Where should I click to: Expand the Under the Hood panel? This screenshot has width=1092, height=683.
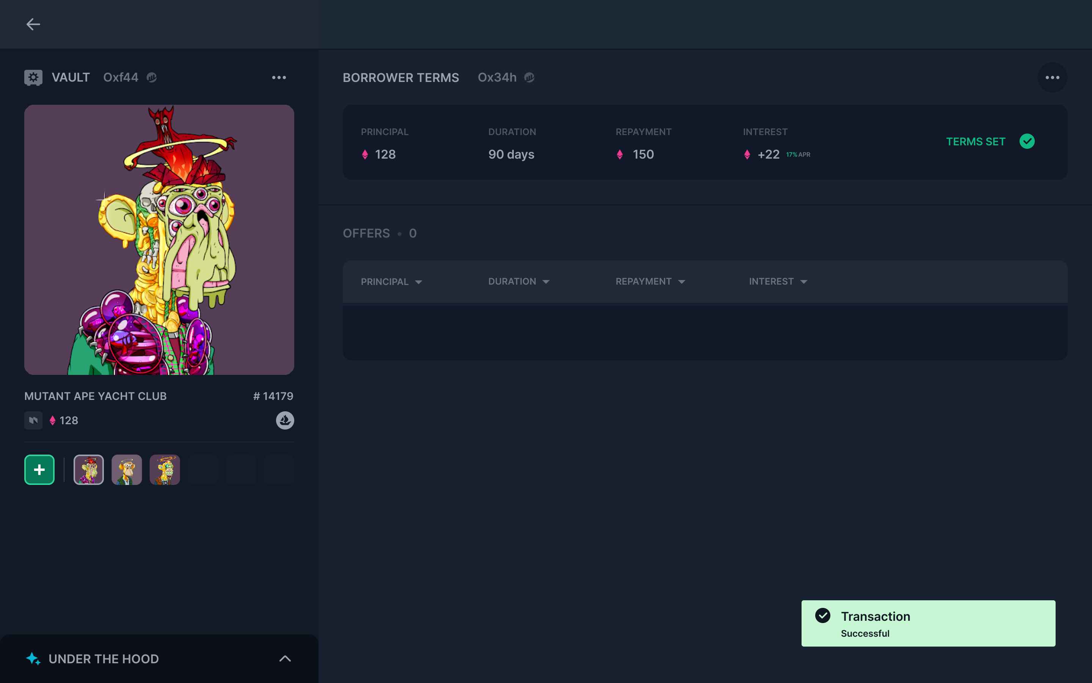pos(285,659)
